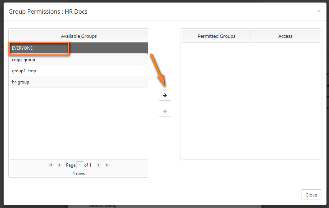
Task: Click the Access column header
Action: [x=285, y=36]
